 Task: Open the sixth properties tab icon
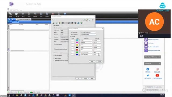[x=69, y=23]
